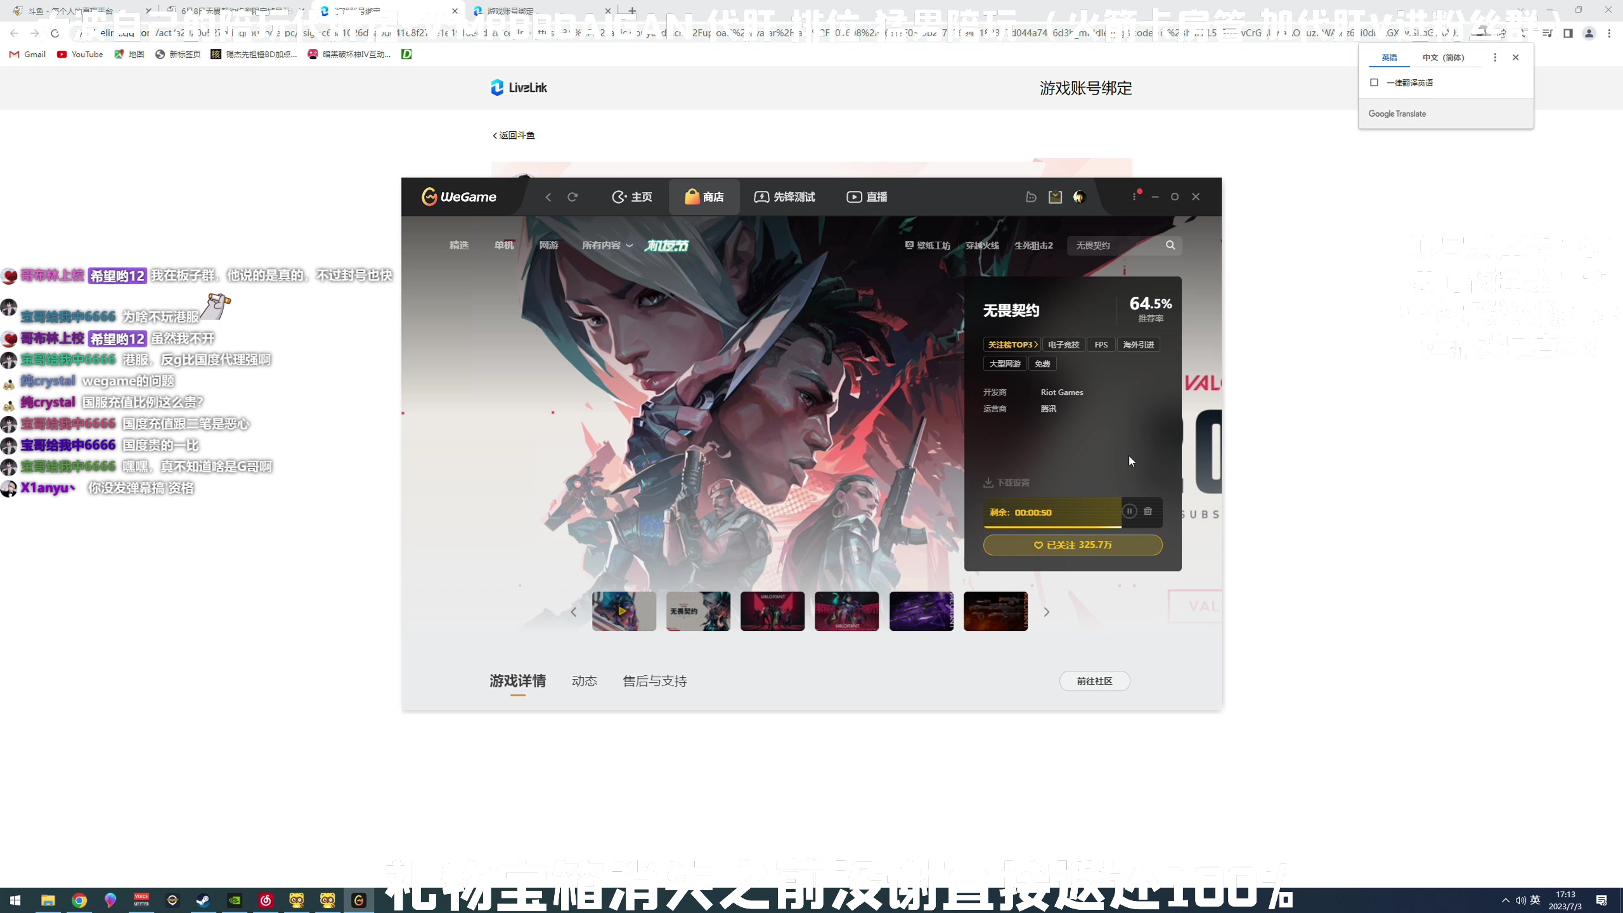Image resolution: width=1623 pixels, height=913 pixels.
Task: Open the 无畏契约 titled thumbnail
Action: coord(698,611)
